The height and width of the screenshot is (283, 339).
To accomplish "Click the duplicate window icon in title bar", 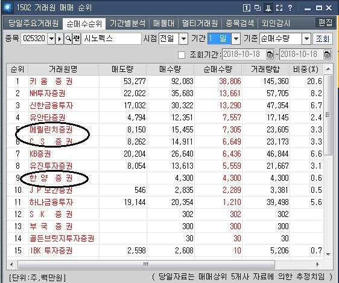I will pos(258,8).
